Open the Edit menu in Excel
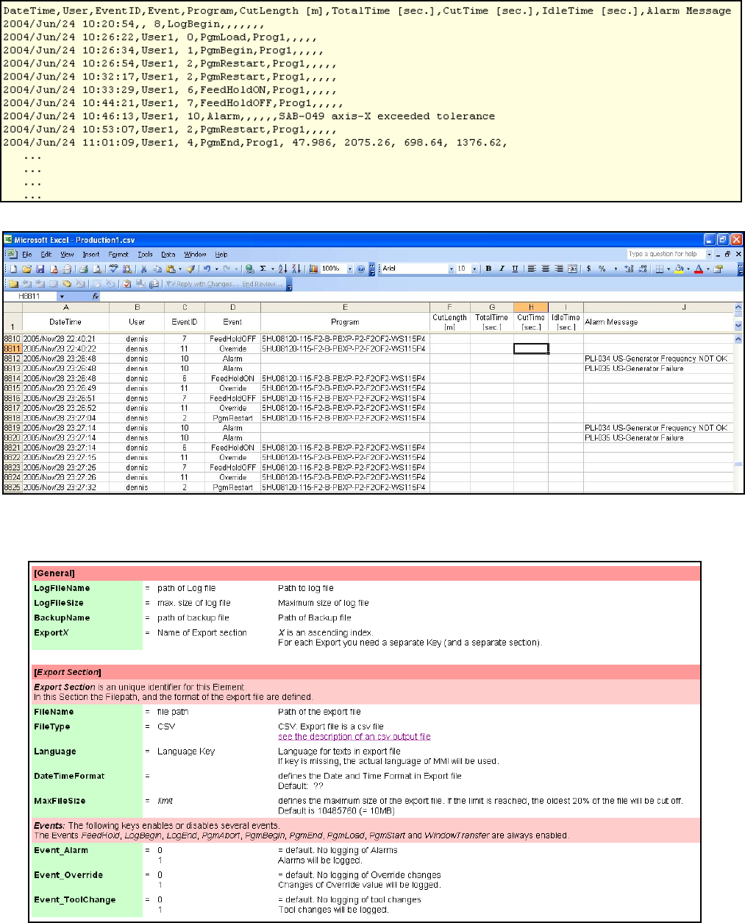 click(46, 254)
